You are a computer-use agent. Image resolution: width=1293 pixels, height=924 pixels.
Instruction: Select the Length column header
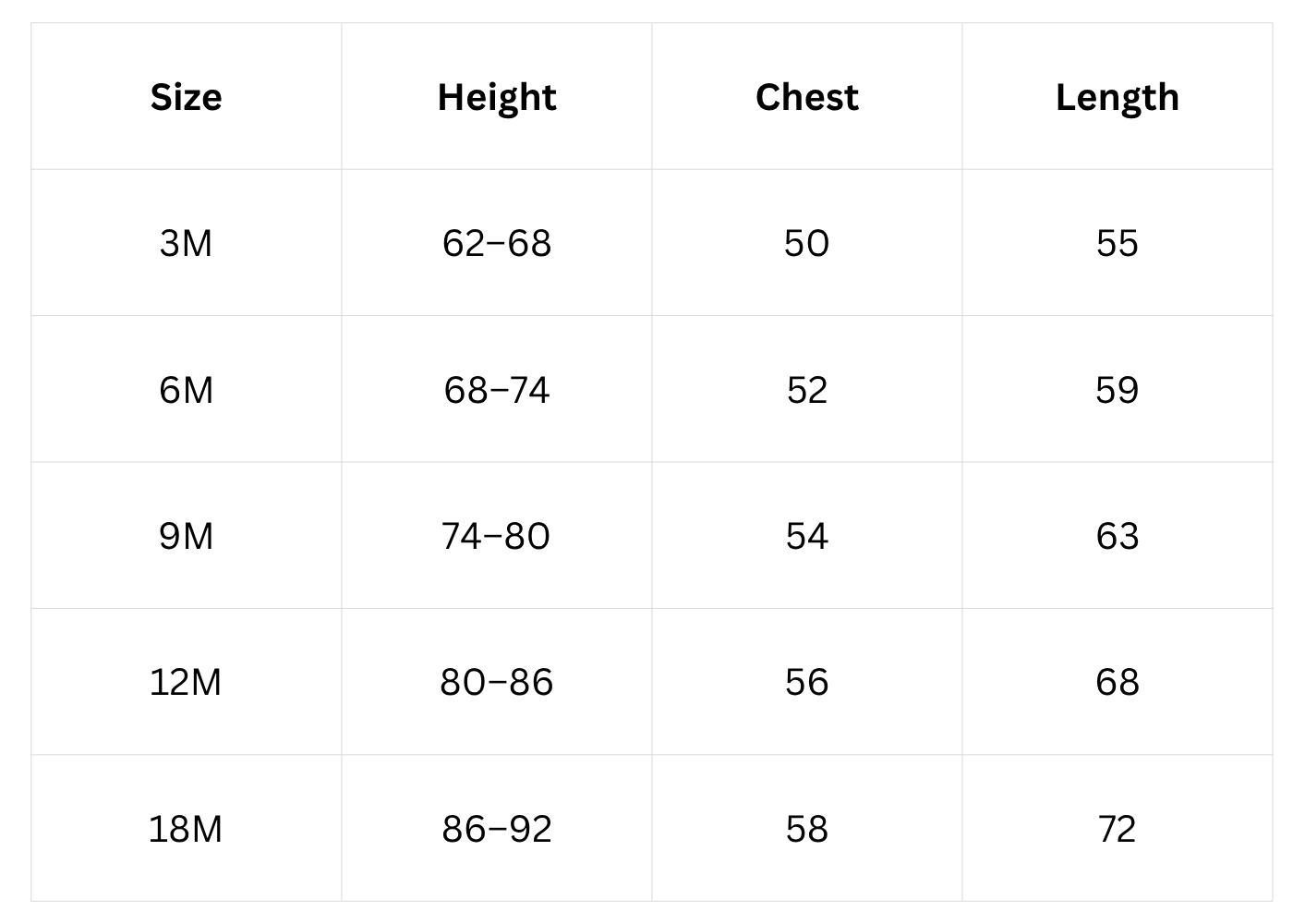click(1117, 97)
